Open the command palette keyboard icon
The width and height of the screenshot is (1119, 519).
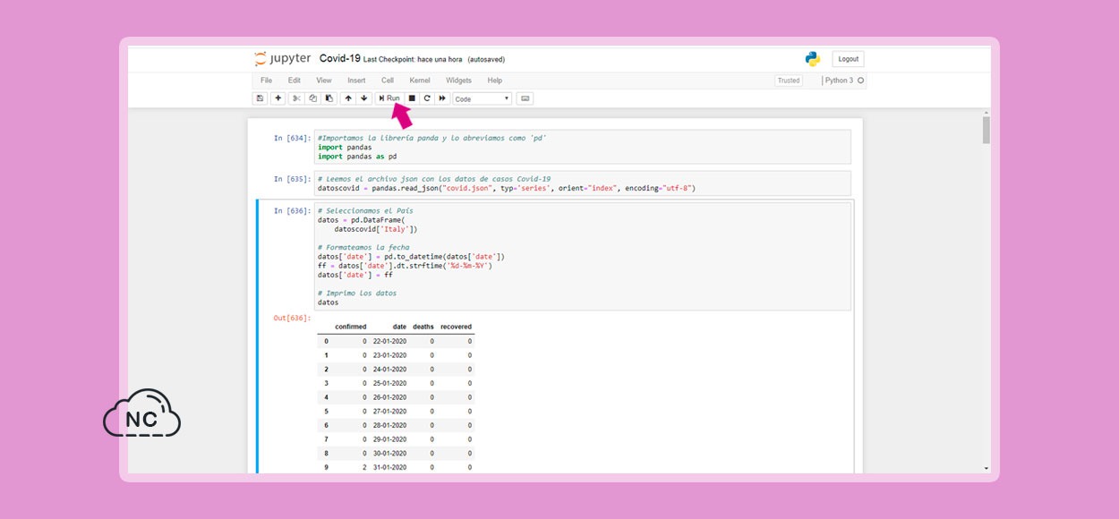point(525,98)
